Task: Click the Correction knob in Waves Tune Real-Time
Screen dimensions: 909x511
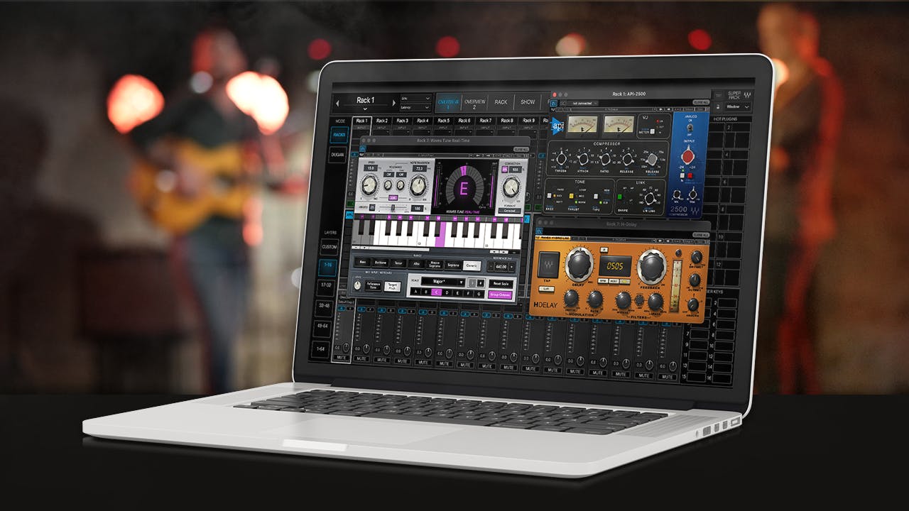Action: tap(510, 187)
